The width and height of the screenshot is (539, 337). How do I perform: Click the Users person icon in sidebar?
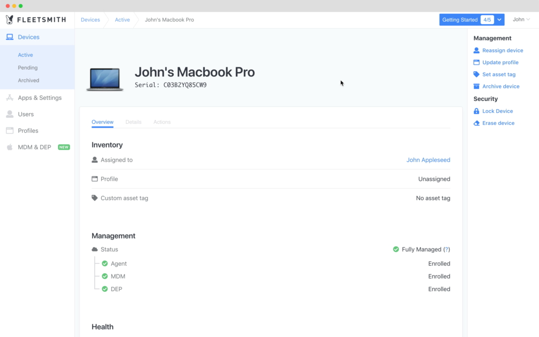coord(9,114)
